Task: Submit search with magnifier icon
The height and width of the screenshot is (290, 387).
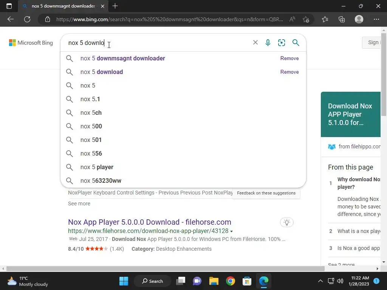Action: point(296,43)
